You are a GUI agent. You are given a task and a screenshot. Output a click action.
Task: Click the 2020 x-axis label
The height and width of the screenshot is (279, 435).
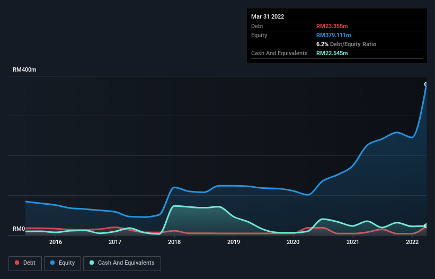coord(293,242)
